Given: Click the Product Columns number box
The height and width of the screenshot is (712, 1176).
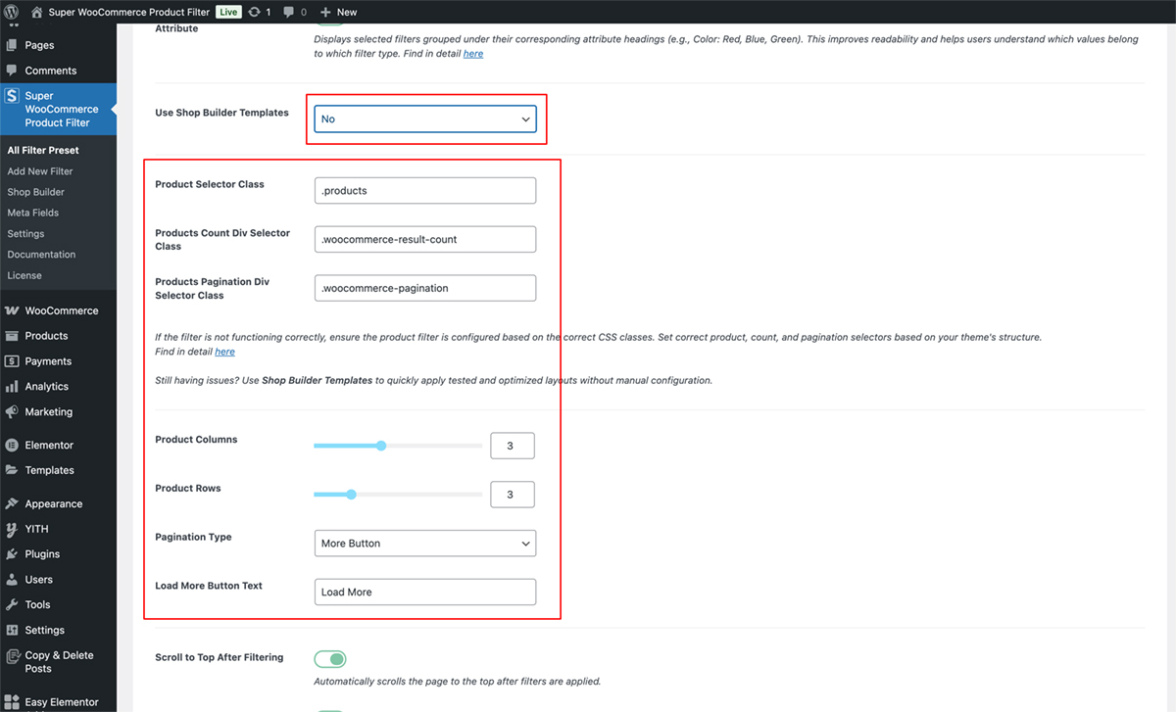Looking at the screenshot, I should click(x=513, y=446).
